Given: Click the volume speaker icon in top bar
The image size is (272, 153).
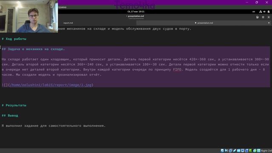Looking at the screenshot, I should coord(264,11).
